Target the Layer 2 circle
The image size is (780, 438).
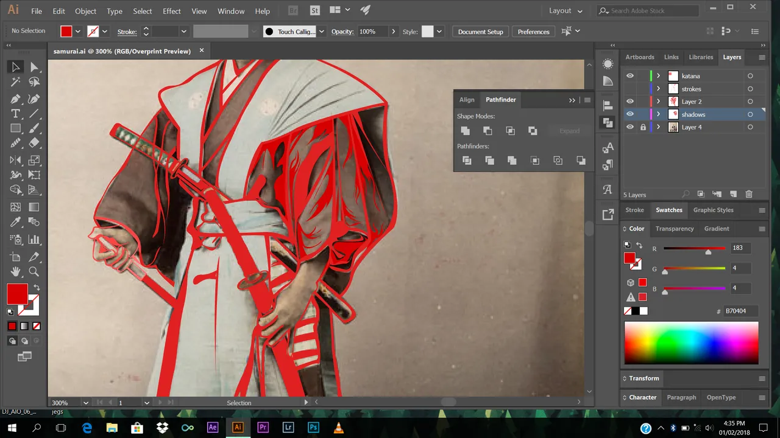click(x=750, y=102)
